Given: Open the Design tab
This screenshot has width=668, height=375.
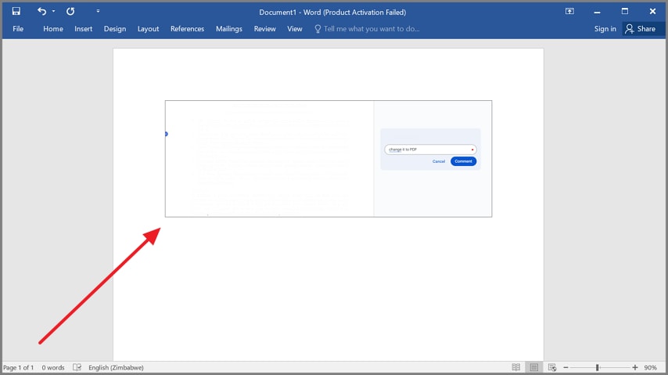Looking at the screenshot, I should pyautogui.click(x=115, y=29).
